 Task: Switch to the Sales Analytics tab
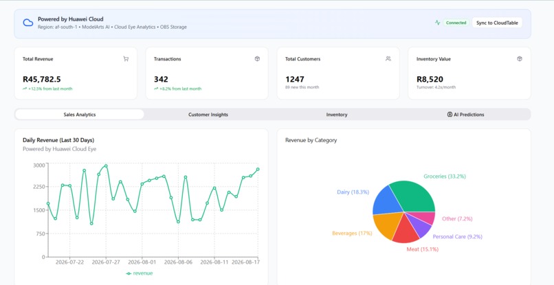80,115
